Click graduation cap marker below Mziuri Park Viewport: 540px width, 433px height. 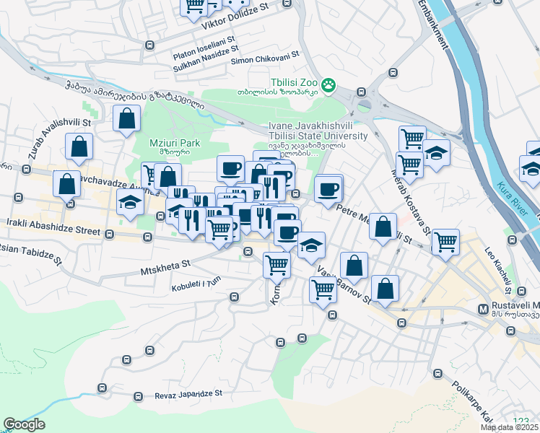[x=130, y=203]
